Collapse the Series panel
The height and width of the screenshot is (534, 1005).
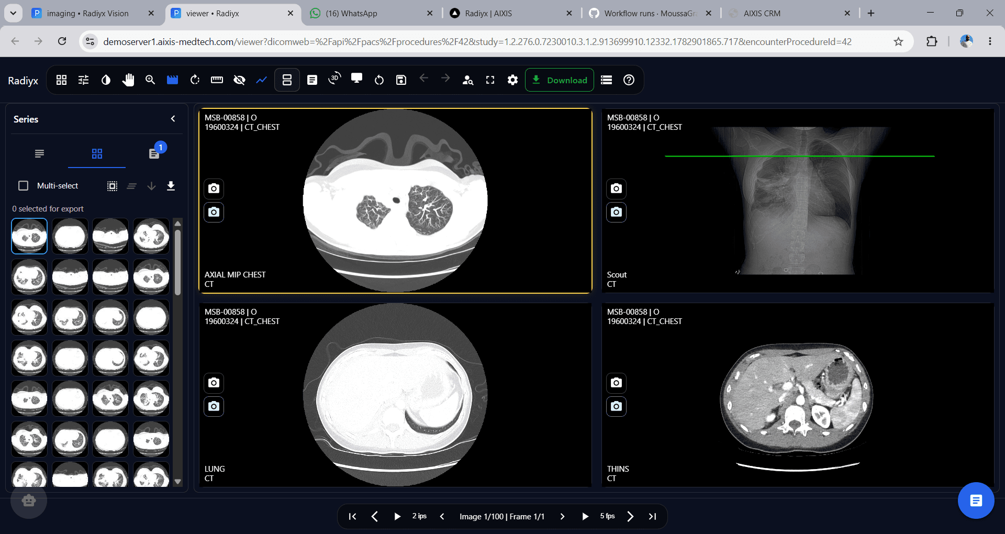[173, 119]
